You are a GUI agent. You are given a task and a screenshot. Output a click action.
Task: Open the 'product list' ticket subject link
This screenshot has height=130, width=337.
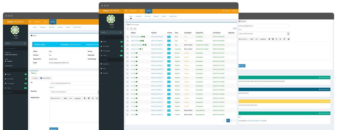tap(135, 49)
